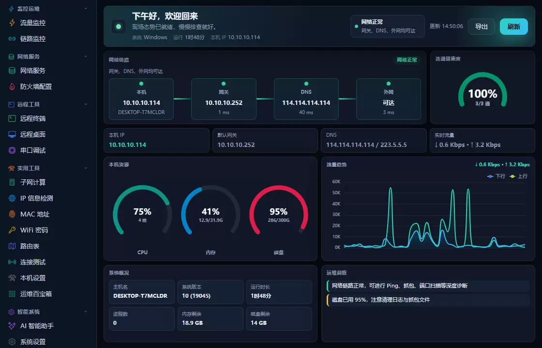Screen dimensions: 542x348
Task: Click the 网络服务 section header icon
Action: [x=11, y=57]
